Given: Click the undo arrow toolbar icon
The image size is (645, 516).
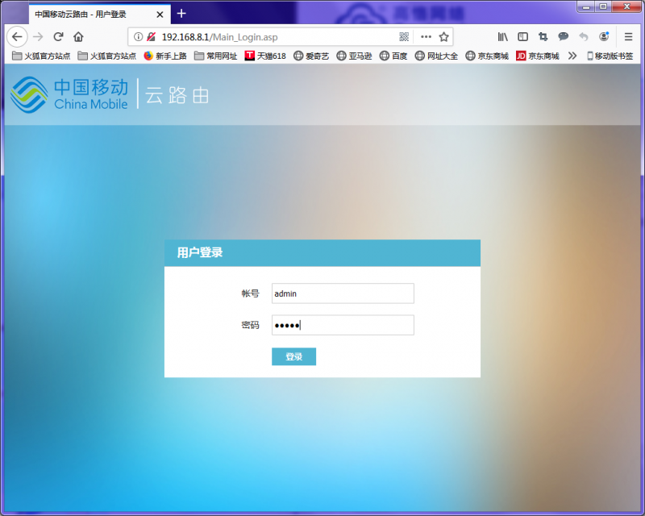Looking at the screenshot, I should (x=583, y=37).
